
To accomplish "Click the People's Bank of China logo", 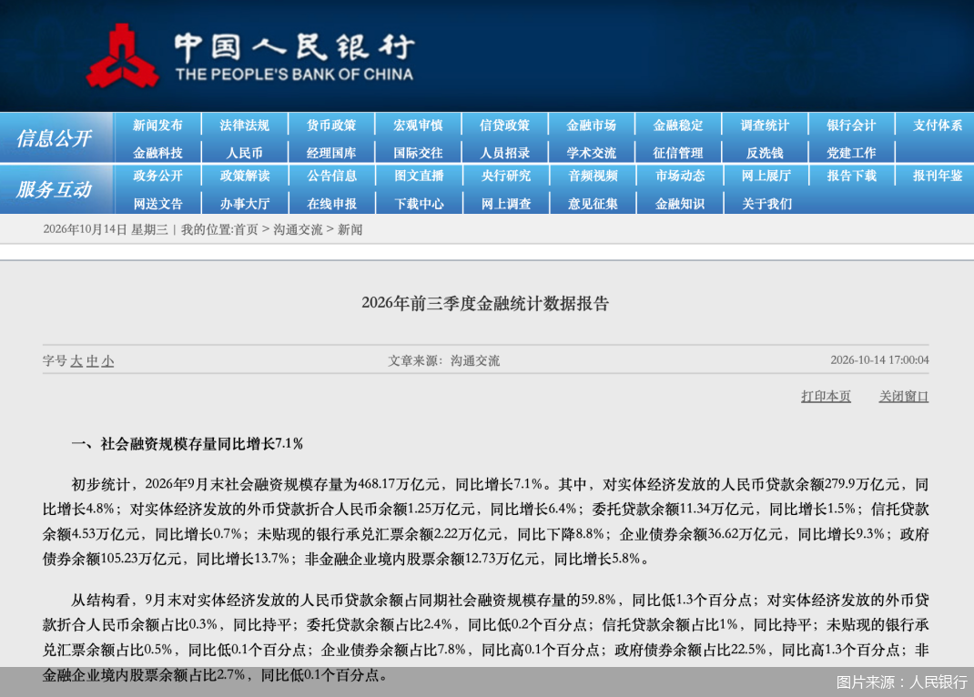I will [249, 56].
